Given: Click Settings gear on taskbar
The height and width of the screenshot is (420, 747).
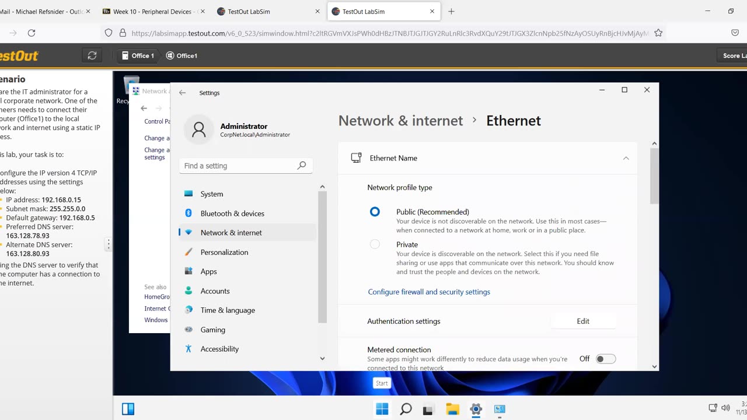Looking at the screenshot, I should (476, 409).
